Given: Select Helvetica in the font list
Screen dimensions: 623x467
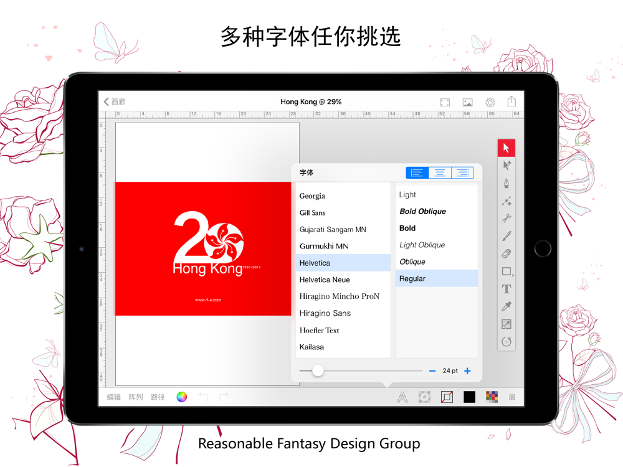Looking at the screenshot, I should [343, 263].
